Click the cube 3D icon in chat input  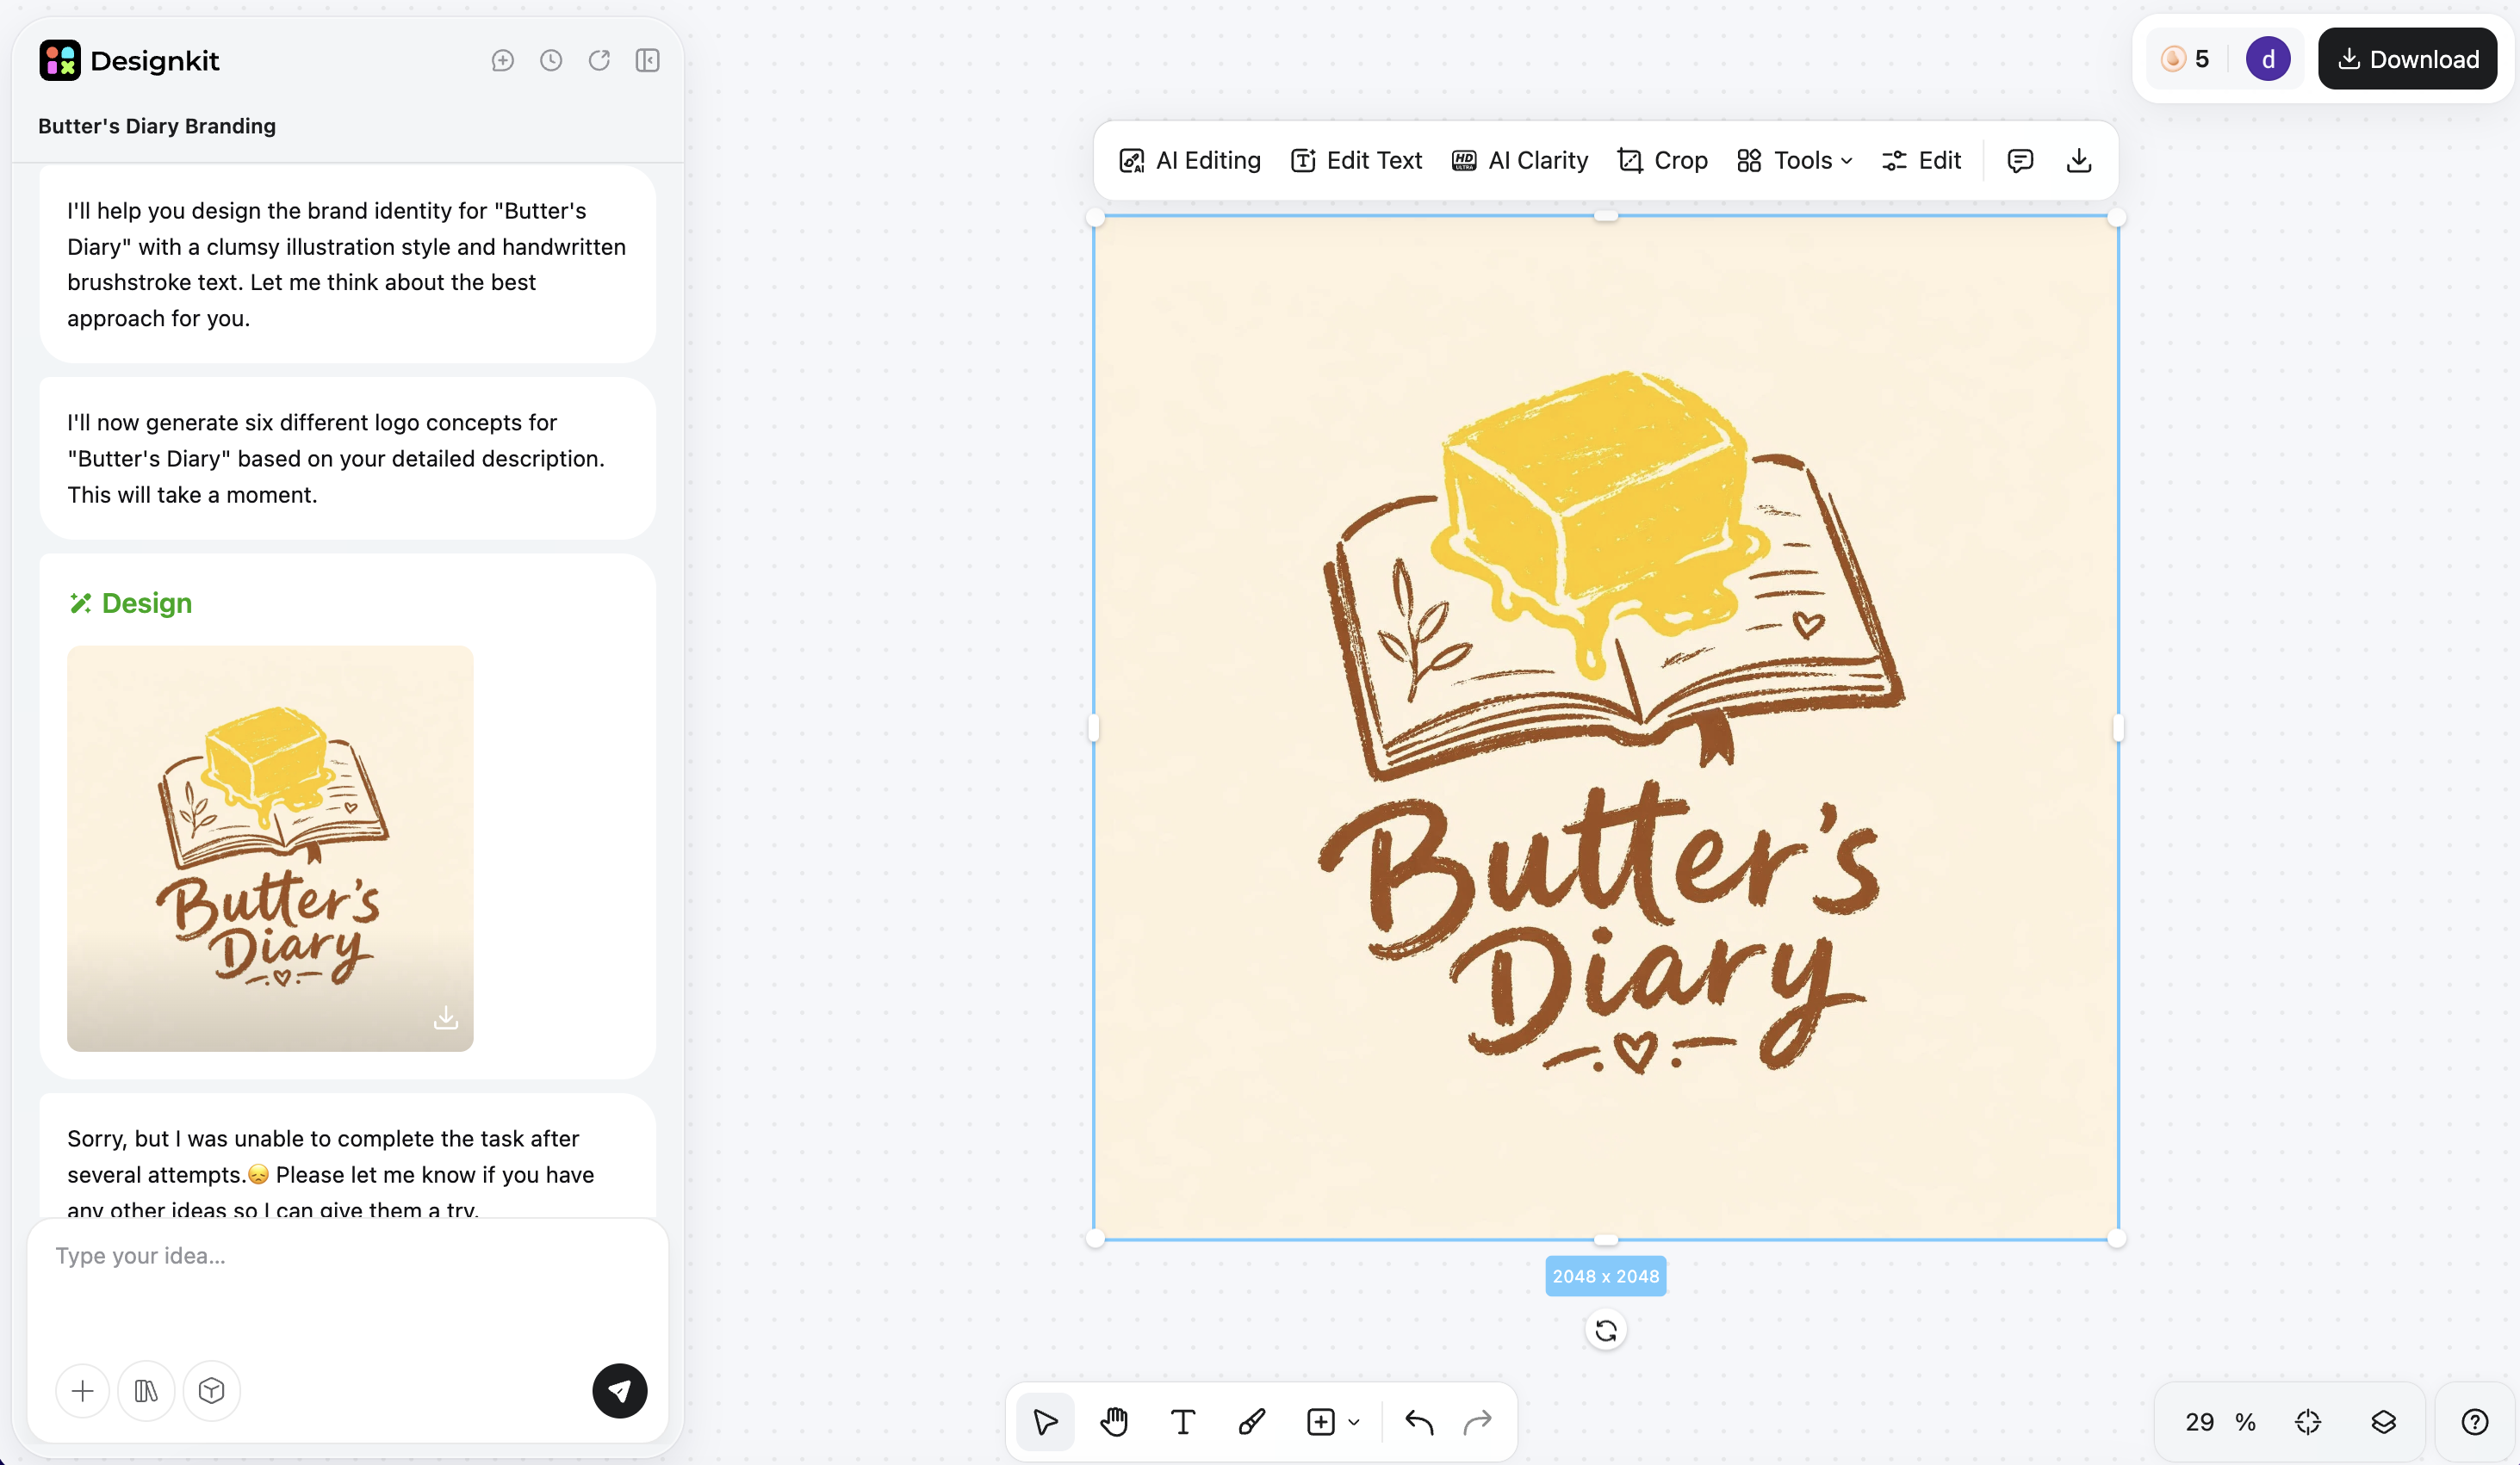click(211, 1390)
